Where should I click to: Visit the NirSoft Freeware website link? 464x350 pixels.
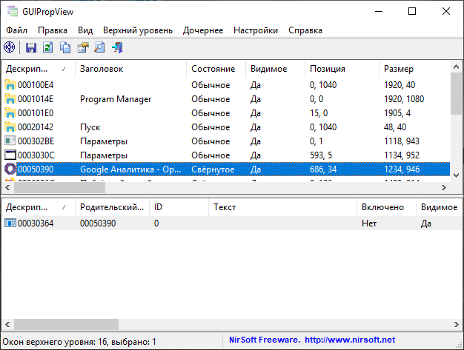point(312,340)
